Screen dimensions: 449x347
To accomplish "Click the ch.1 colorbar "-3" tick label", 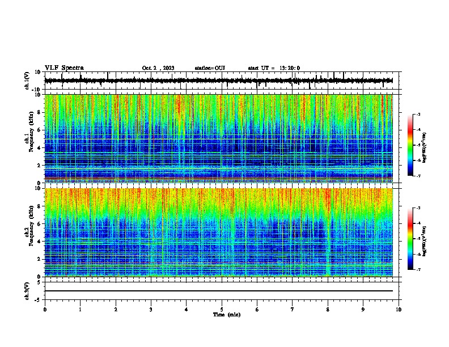I will (x=418, y=114).
